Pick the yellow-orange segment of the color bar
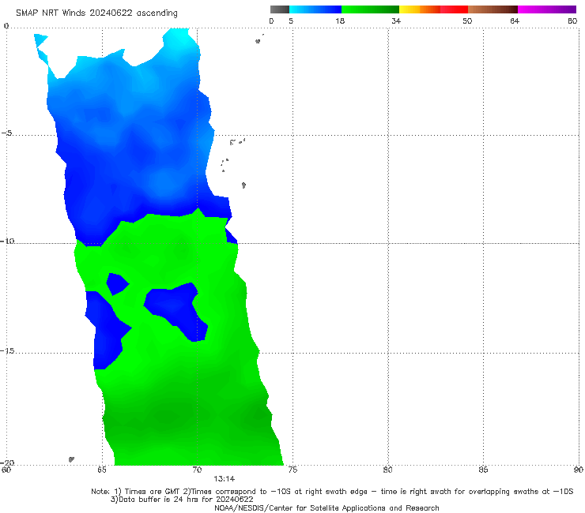Image resolution: width=585 pixels, height=513 pixels. (x=420, y=9)
